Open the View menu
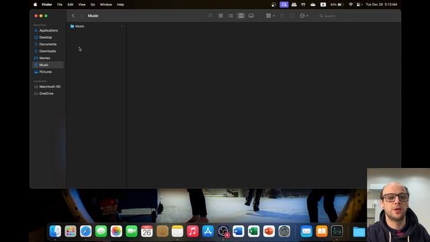 coord(82,5)
